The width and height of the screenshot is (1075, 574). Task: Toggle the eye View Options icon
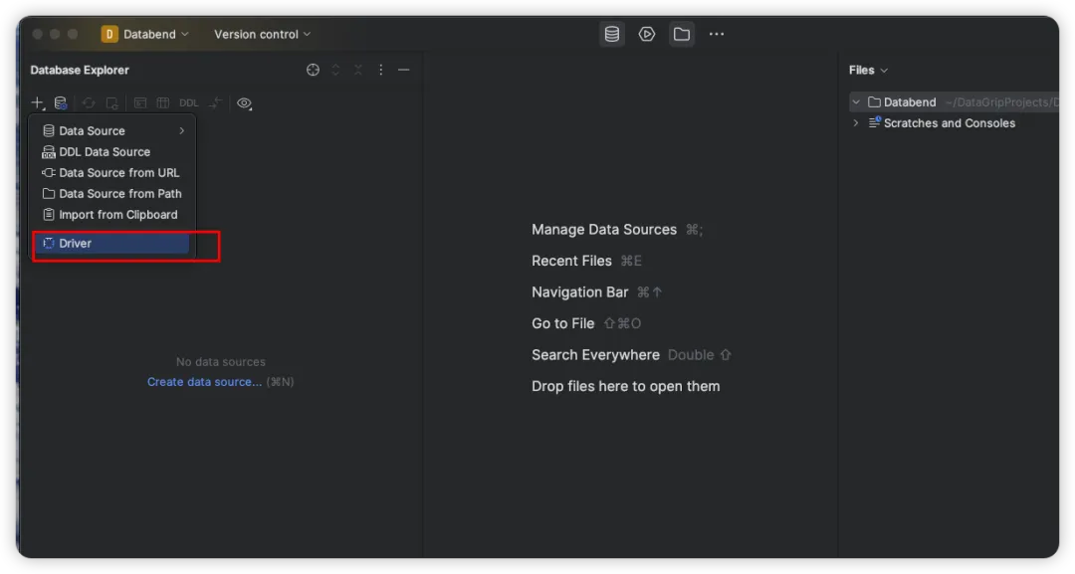click(244, 102)
